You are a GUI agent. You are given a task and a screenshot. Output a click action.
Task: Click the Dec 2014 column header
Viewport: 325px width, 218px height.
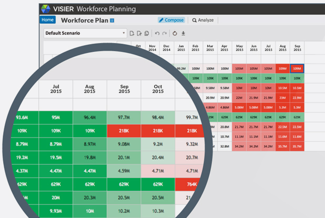pyautogui.click(x=167, y=48)
